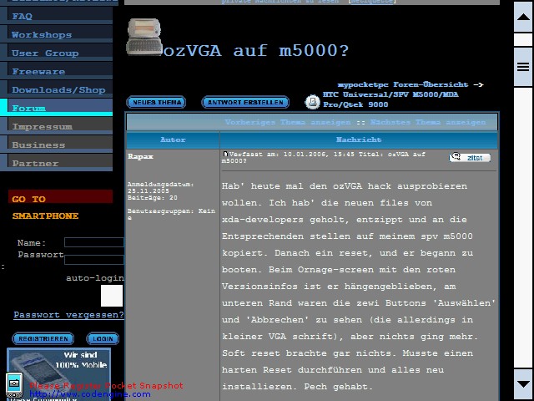Click the REGISTRIEREN button
Viewport: 534px width, 401px height.
43,338
